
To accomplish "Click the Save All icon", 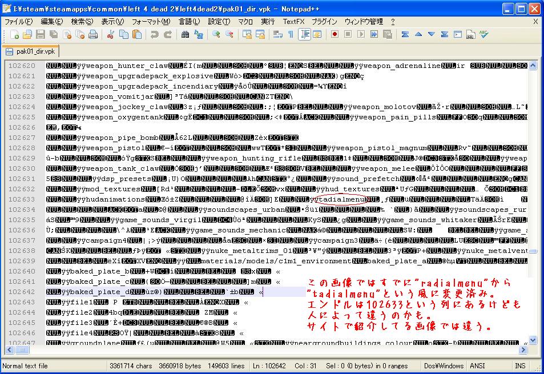I will (54, 34).
